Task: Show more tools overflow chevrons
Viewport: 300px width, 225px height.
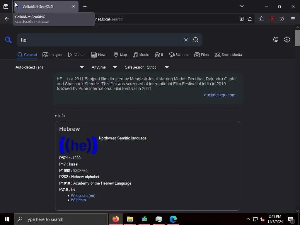Action: coord(282,19)
